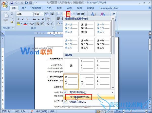
Task: Apply yellow text highlight color
Action: pos(18,24)
